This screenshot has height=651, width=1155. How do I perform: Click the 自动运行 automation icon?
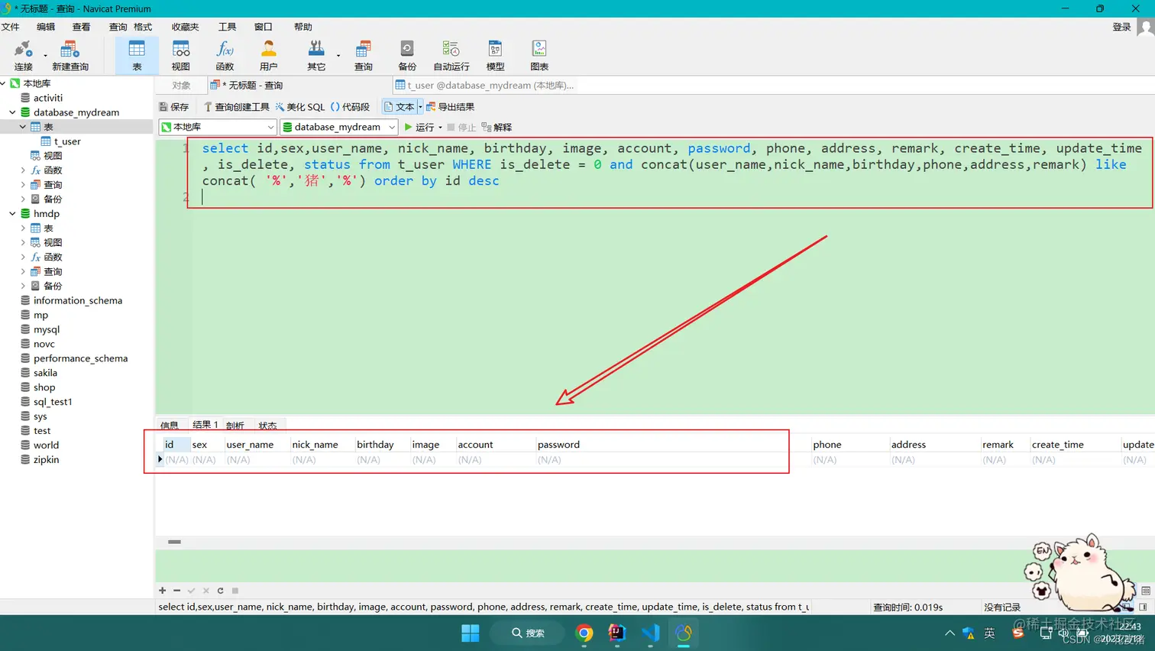(451, 56)
